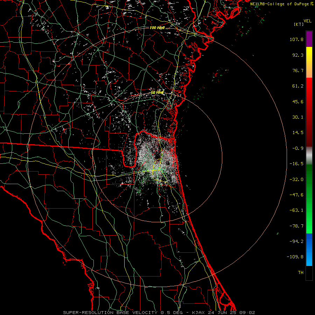This screenshot has width=315, height=315.
Task: Pick the red segment of velocity color bar
Action: [x=309, y=112]
